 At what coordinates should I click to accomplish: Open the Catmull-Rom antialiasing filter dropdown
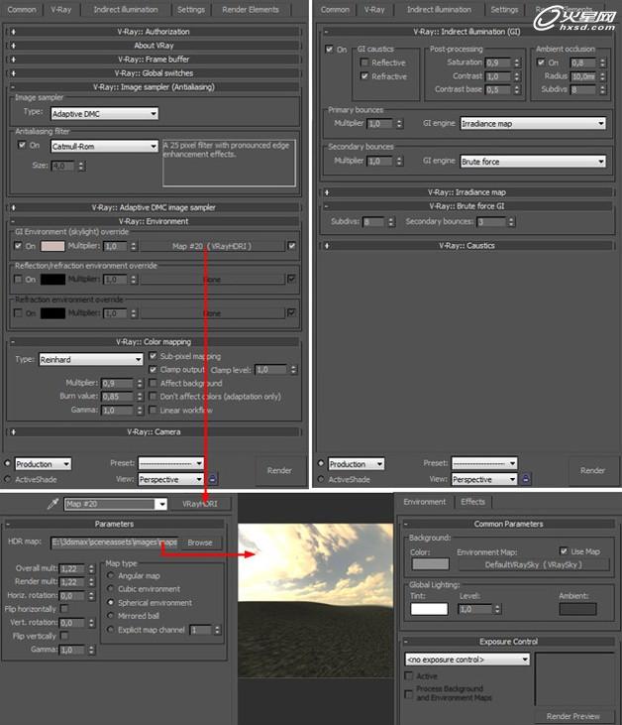click(x=104, y=146)
